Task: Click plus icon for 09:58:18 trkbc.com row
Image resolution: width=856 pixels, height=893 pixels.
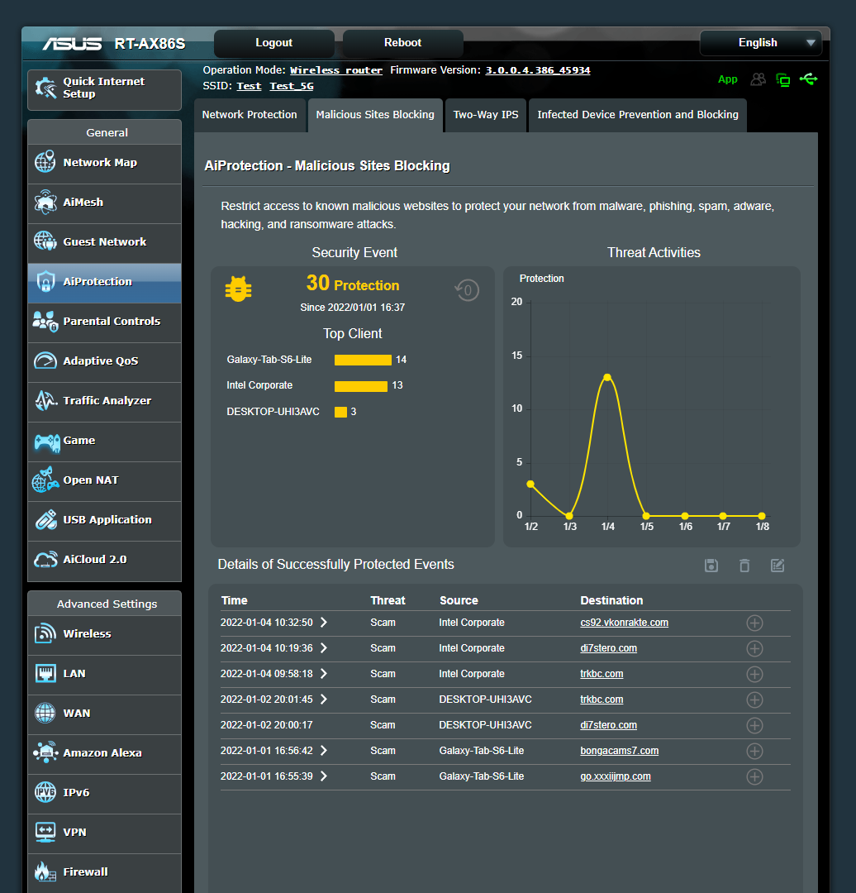Action: (754, 675)
